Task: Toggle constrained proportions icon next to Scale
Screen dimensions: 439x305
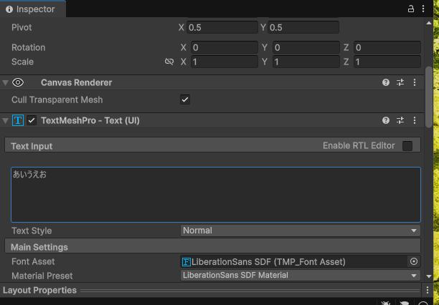Action: coord(169,62)
